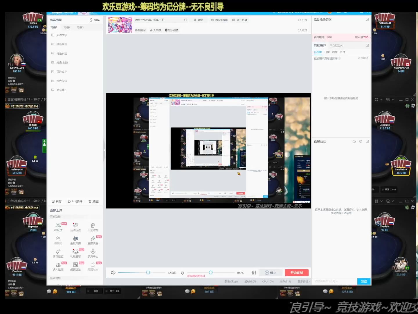The width and height of the screenshot is (418, 314).
Task: Click the 分享 share button
Action: click(302, 20)
